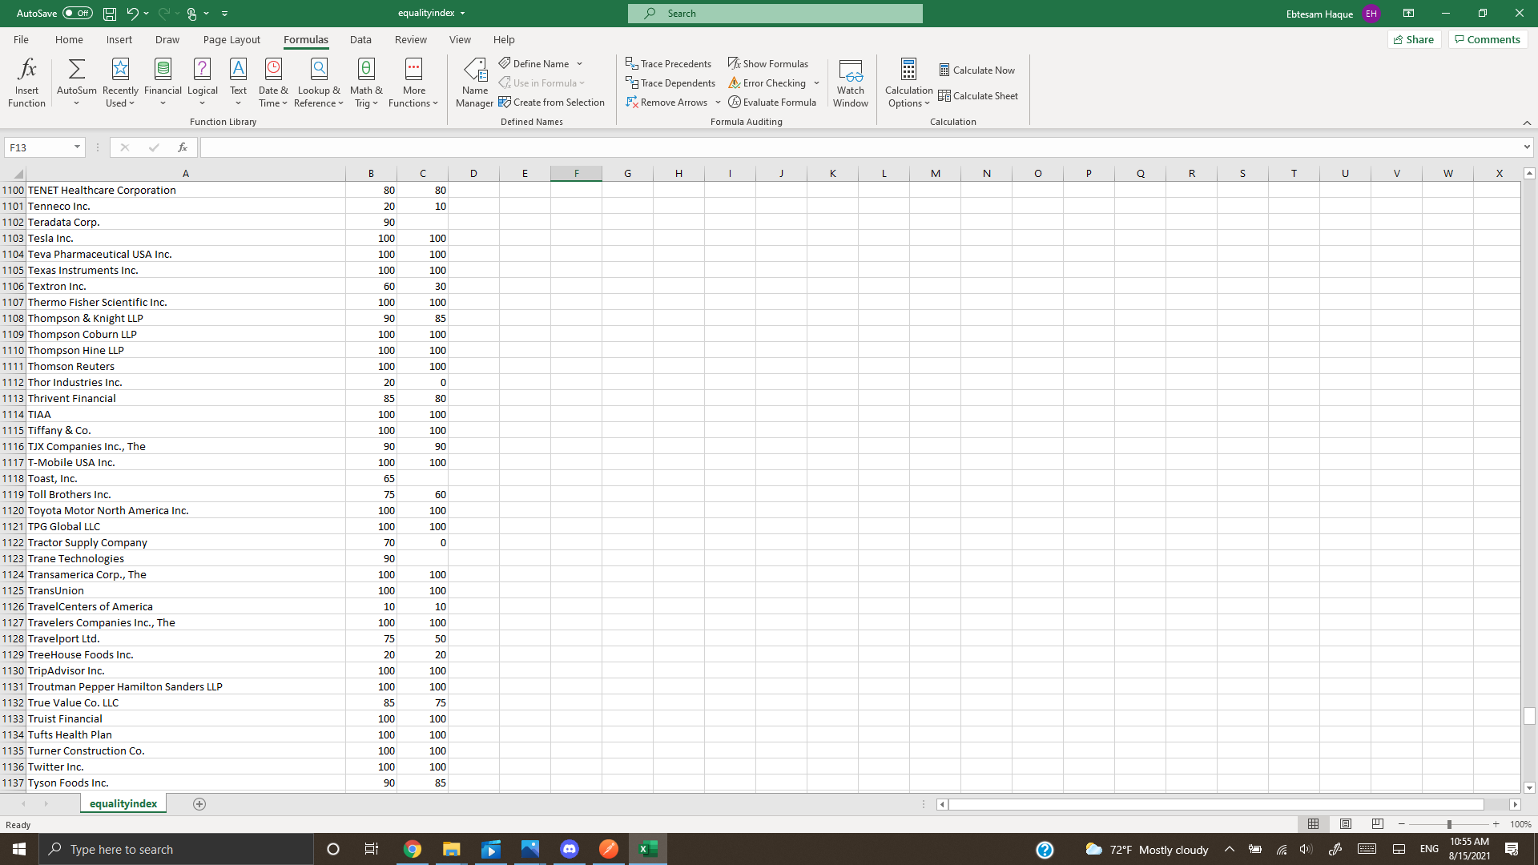Save the workbook with the save icon
Image resolution: width=1538 pixels, height=865 pixels.
tap(110, 14)
